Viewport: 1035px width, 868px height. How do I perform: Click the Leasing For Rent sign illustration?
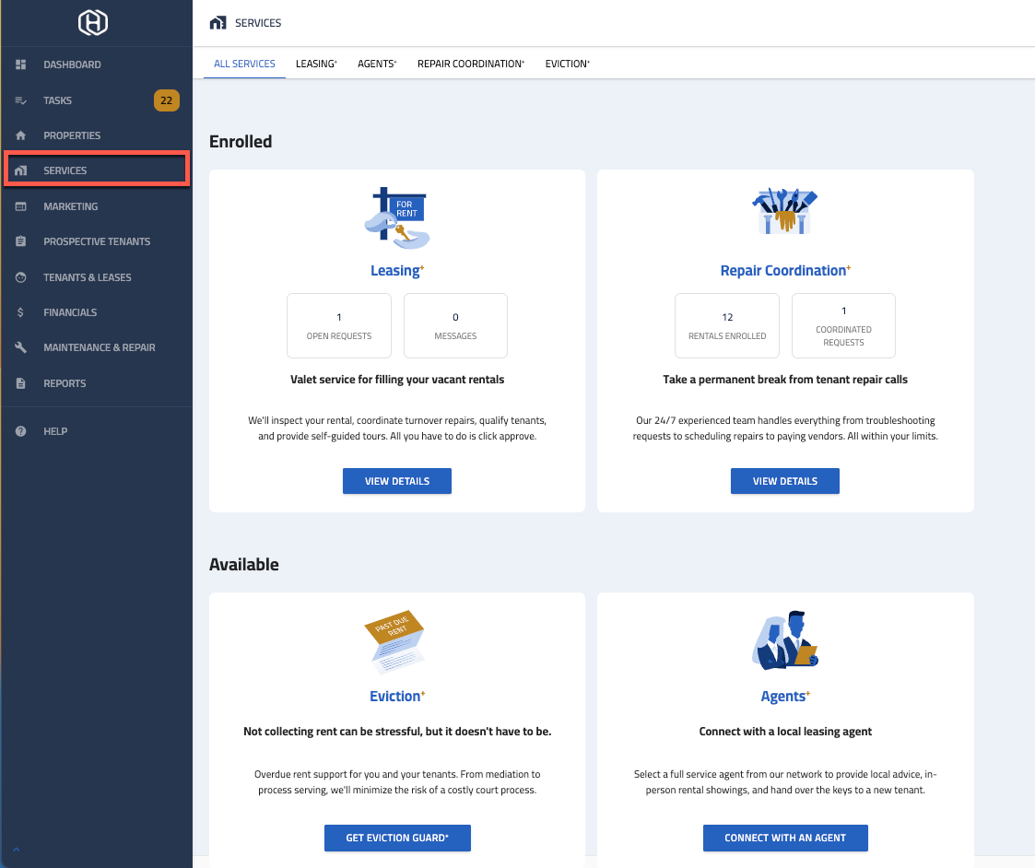click(x=397, y=217)
